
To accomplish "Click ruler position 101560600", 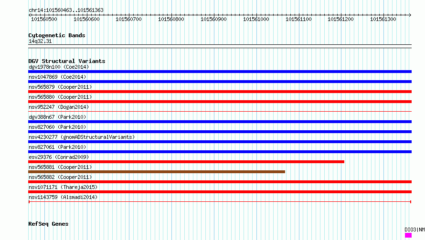I will tap(86, 19).
